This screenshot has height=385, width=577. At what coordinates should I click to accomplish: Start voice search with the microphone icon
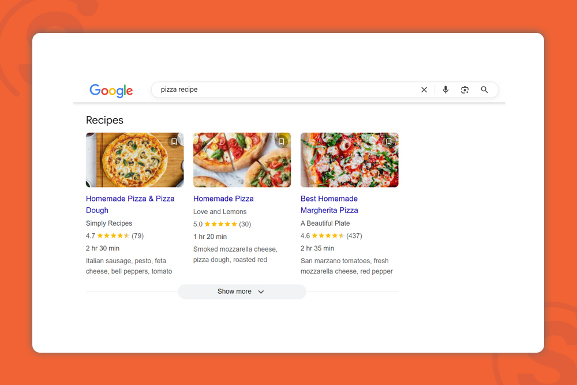click(x=445, y=90)
